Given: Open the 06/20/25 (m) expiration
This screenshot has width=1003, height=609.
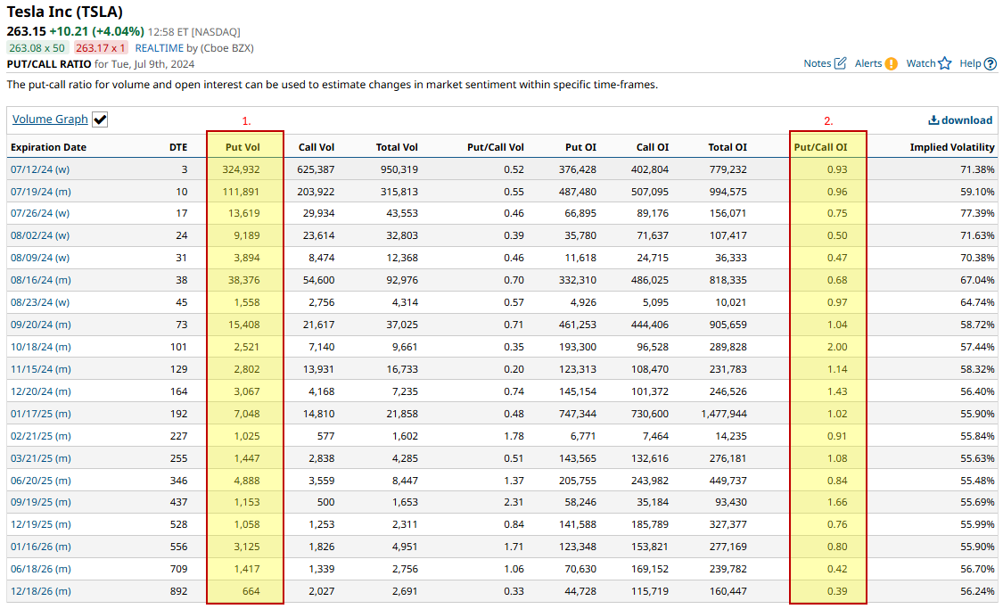Looking at the screenshot, I should (x=40, y=481).
